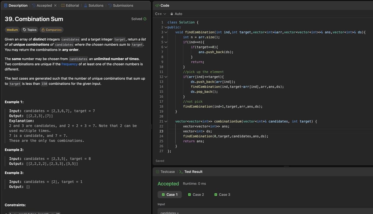Click the Constraints heading

click(15, 205)
